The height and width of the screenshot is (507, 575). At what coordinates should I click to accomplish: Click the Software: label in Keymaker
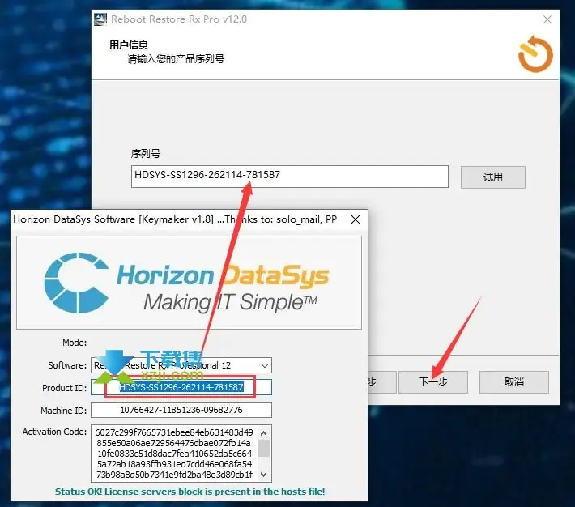point(67,365)
